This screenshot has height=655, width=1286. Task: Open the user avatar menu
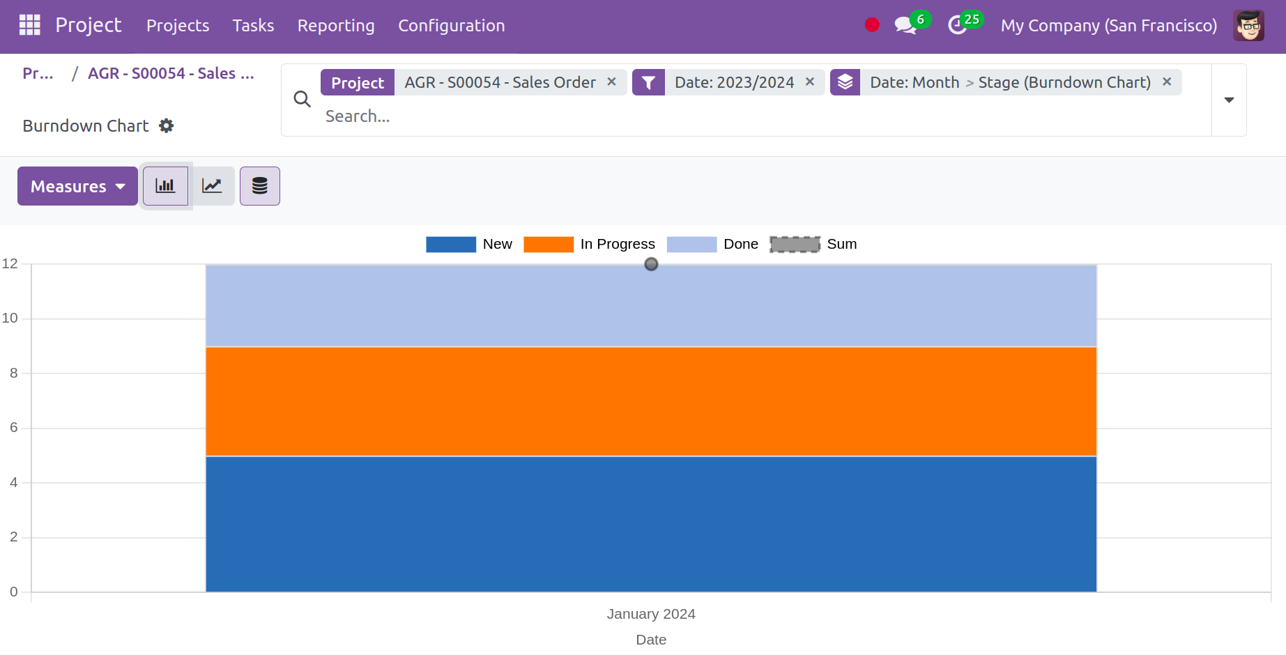tap(1248, 26)
